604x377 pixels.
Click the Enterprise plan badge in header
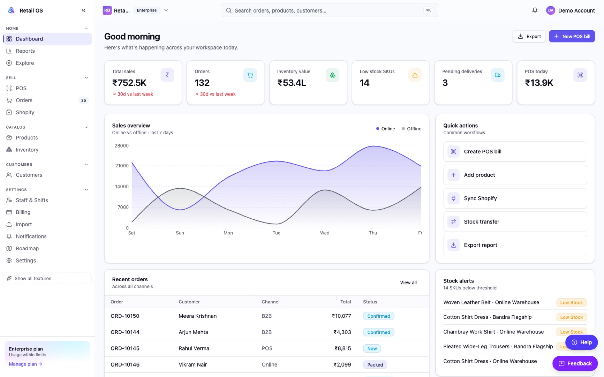tap(147, 10)
